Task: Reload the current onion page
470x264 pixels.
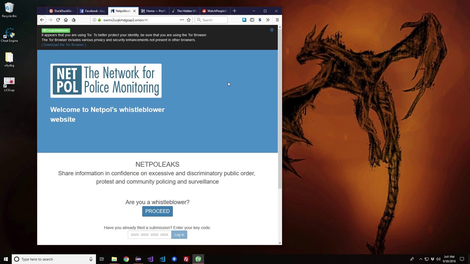Action: click(58, 20)
